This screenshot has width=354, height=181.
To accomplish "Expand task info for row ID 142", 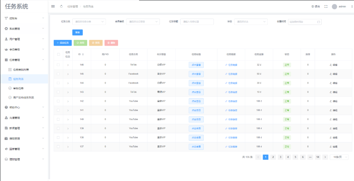I will coord(68,101).
